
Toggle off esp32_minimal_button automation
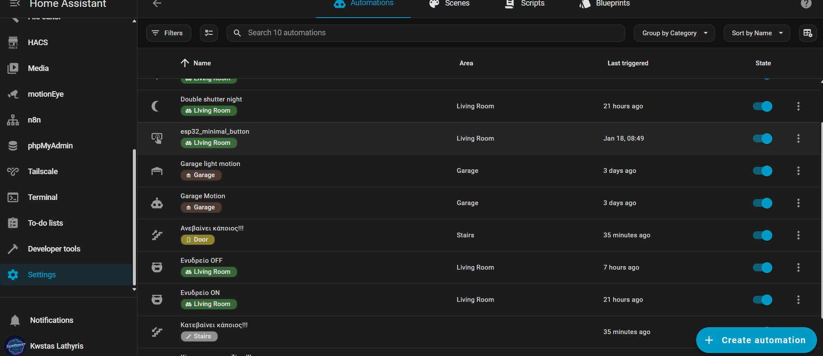pyautogui.click(x=762, y=138)
